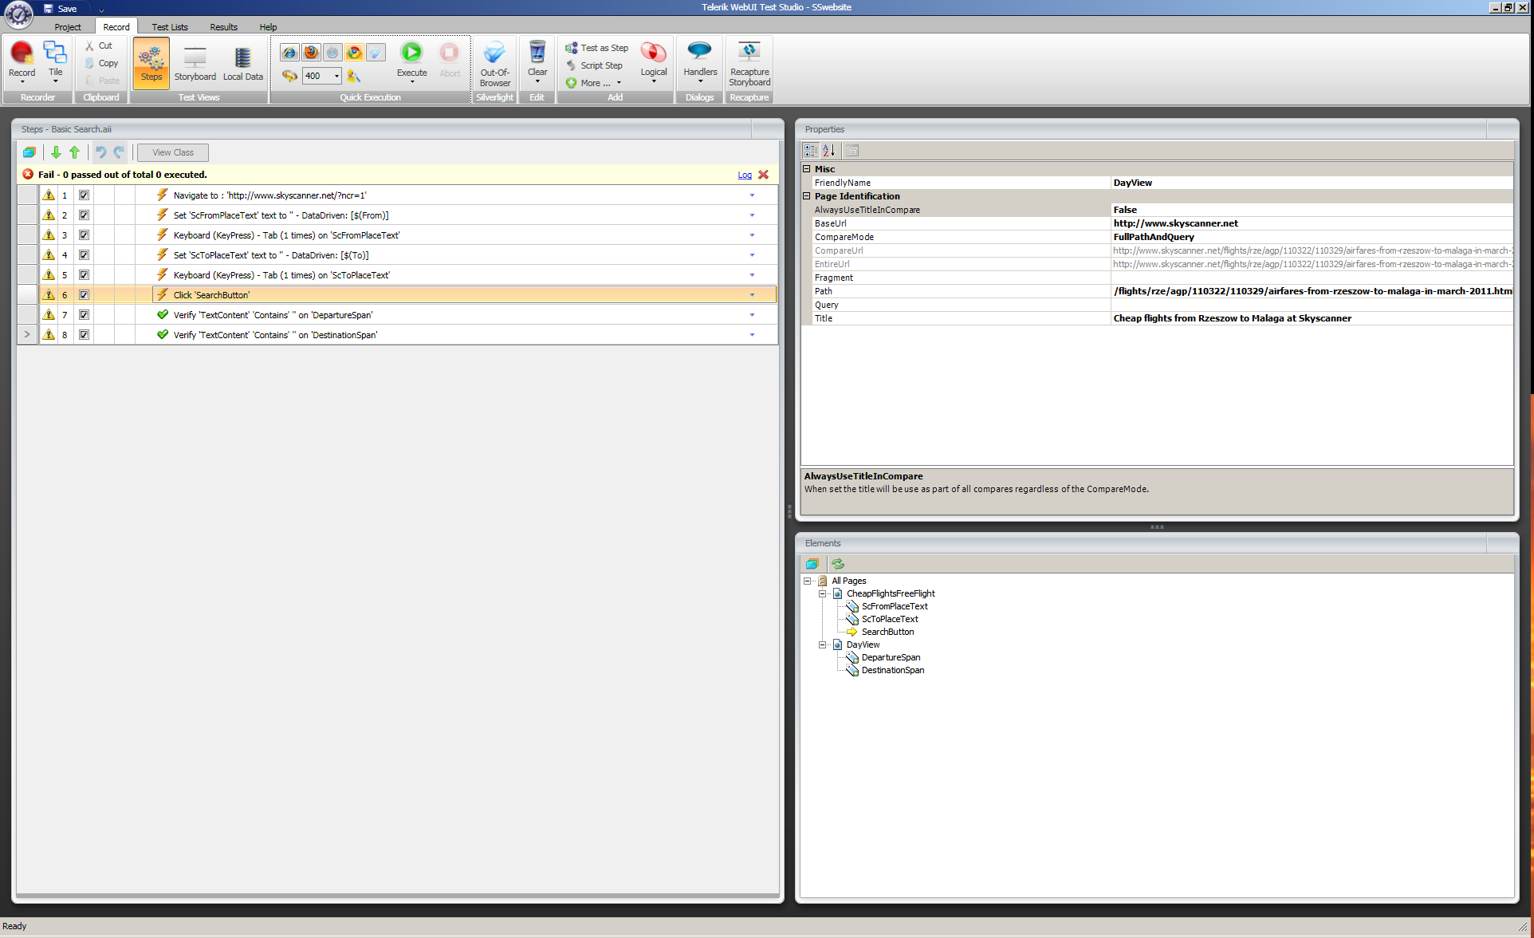Move step down with green arrow
Viewport: 1534px width, 938px height.
[56, 152]
